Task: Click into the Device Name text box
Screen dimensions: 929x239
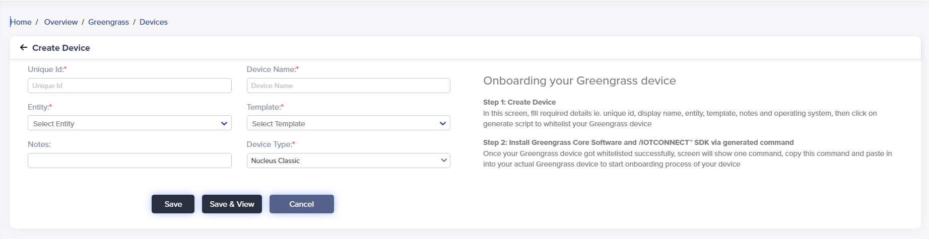Action: [348, 86]
